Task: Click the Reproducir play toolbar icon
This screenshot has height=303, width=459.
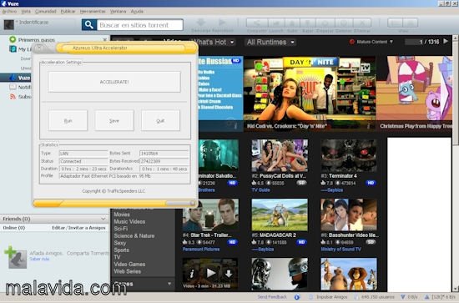Action: pos(222,23)
